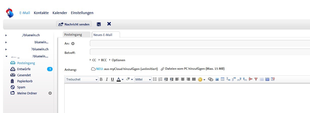Collapse the fourth bluewin account
The height and width of the screenshot is (113, 310).
[x=6, y=56]
